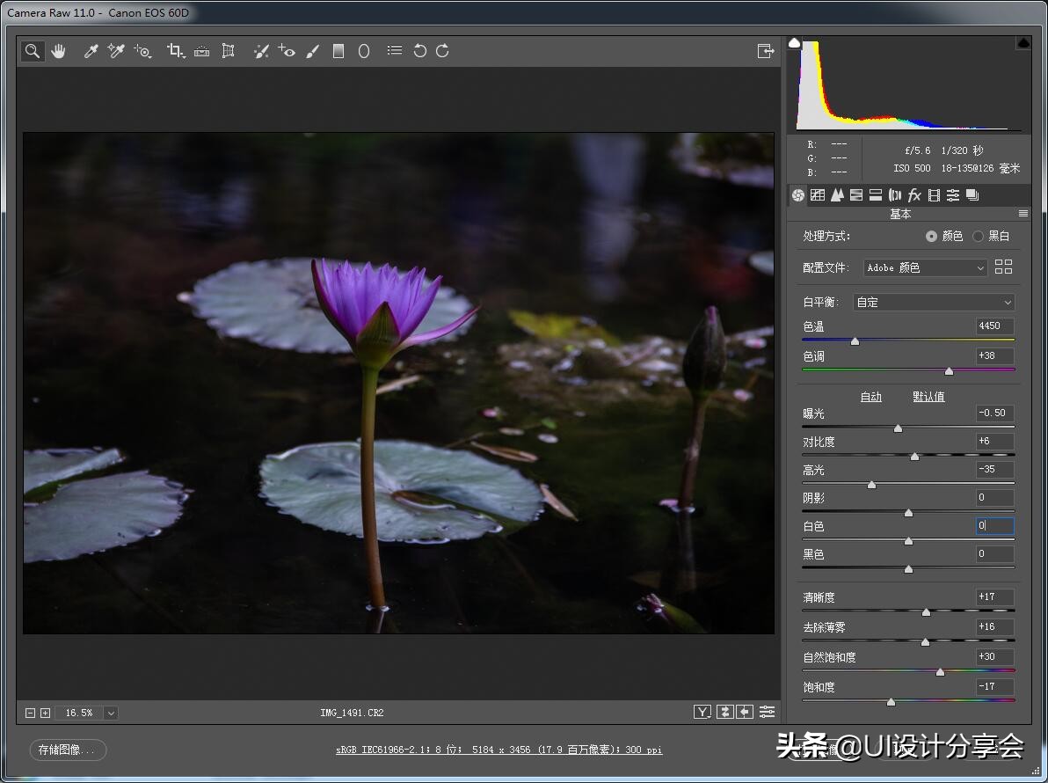The image size is (1048, 783).
Task: Rotate image counterclockwise
Action: (x=419, y=51)
